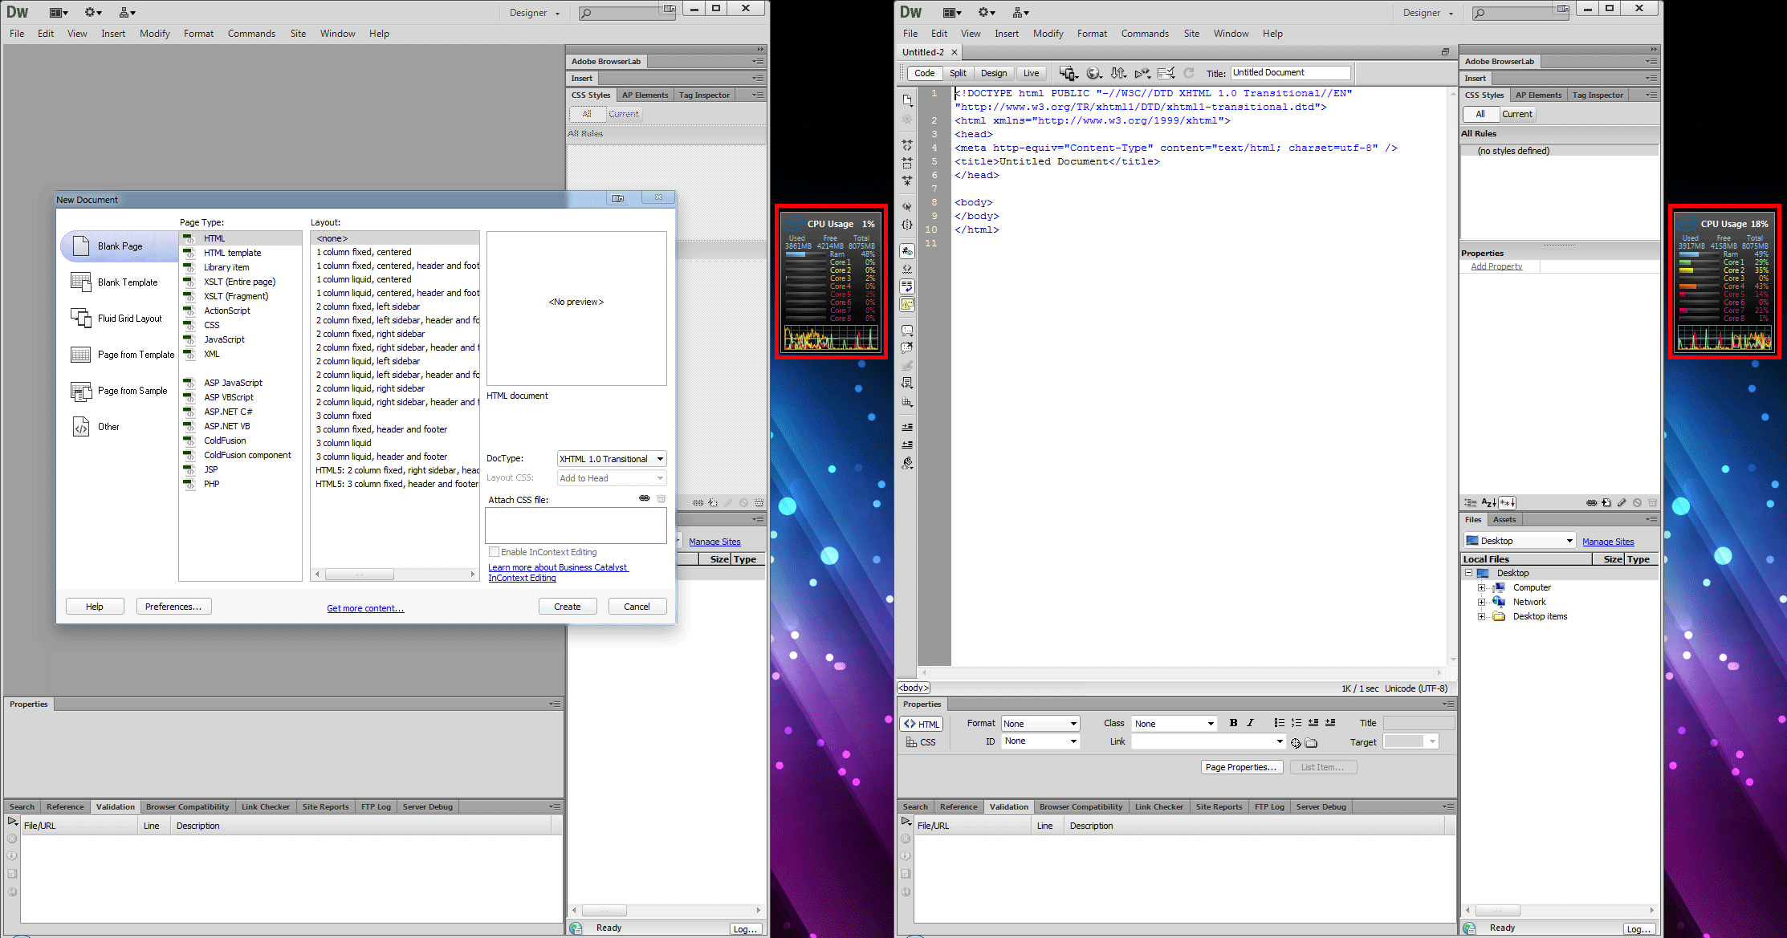Screen dimensions: 1787x938
Task: Click right window's Files panel horizontal scrollbar
Action: [x=1559, y=911]
